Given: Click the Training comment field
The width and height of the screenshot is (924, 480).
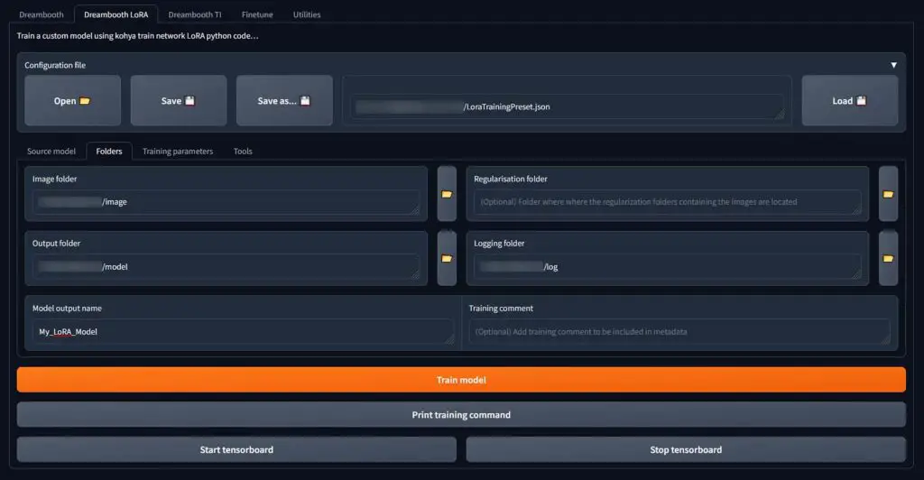Looking at the screenshot, I should pyautogui.click(x=679, y=332).
